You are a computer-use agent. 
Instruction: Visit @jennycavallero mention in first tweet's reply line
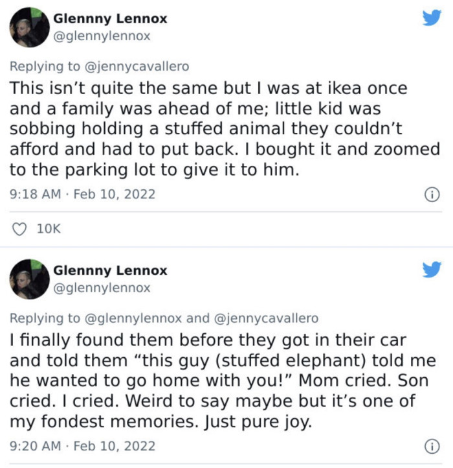pyautogui.click(x=137, y=66)
